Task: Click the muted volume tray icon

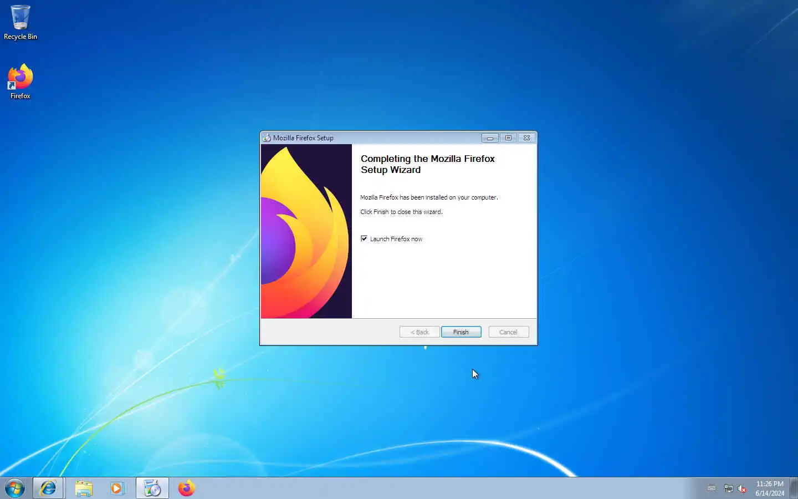Action: point(742,488)
